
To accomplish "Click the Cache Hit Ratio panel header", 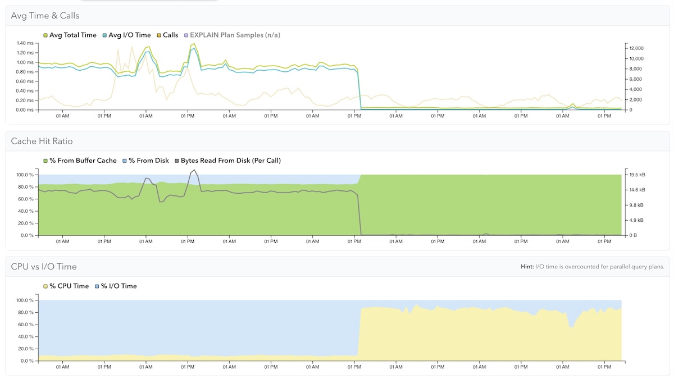I will click(42, 141).
